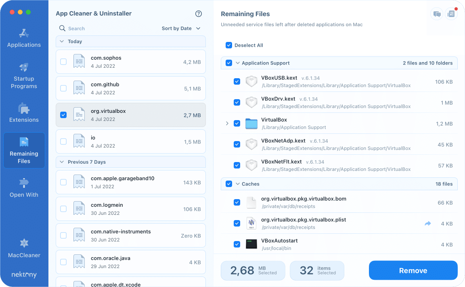
Task: Uncheck the VBoxAutostart checkbox
Action: click(x=237, y=244)
